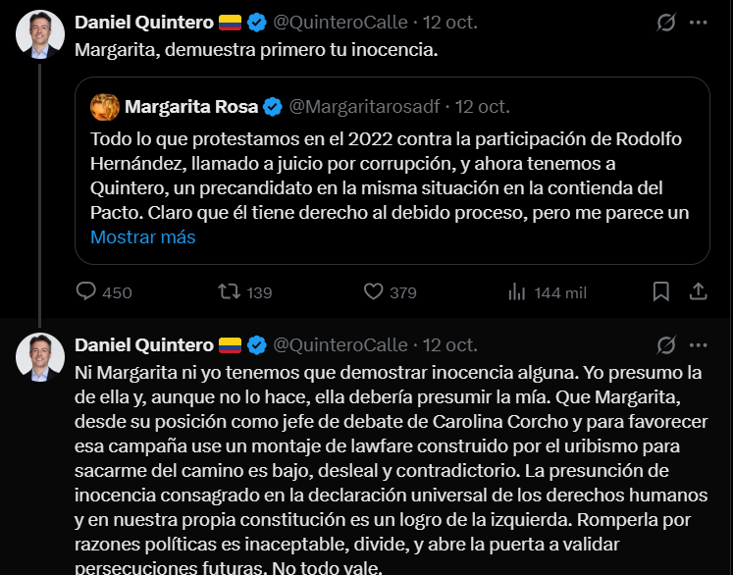Open more options menu on first tweet
733x575 pixels.
tap(699, 23)
